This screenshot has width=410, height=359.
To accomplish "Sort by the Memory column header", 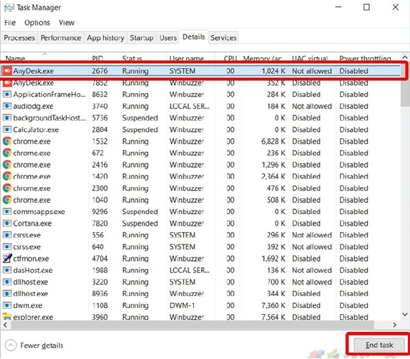I will [x=264, y=57].
